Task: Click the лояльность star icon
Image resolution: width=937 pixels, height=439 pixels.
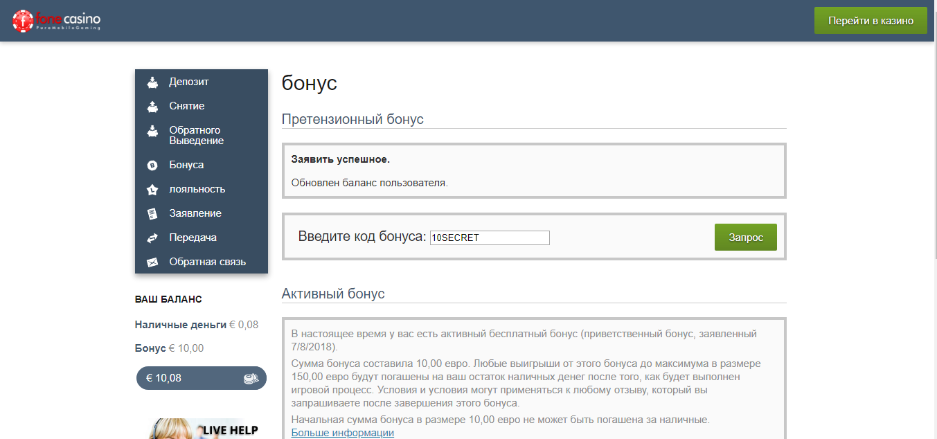Action: click(152, 190)
